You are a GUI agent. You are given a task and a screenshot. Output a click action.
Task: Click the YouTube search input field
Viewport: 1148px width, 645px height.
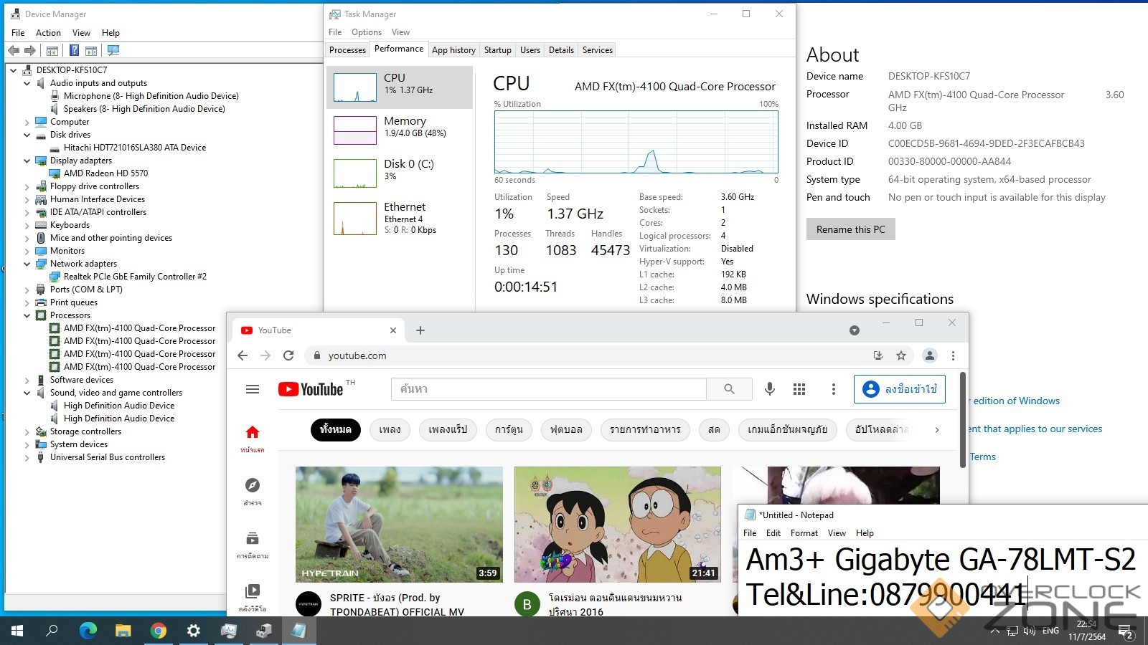click(x=548, y=389)
